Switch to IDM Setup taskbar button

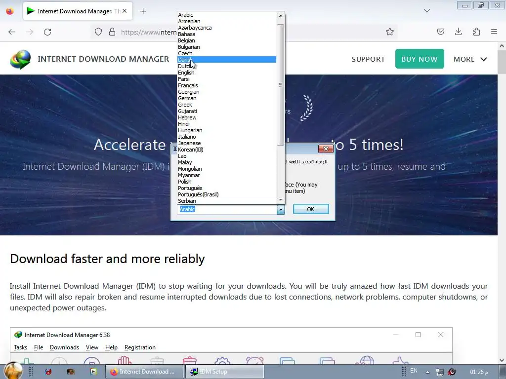225,372
